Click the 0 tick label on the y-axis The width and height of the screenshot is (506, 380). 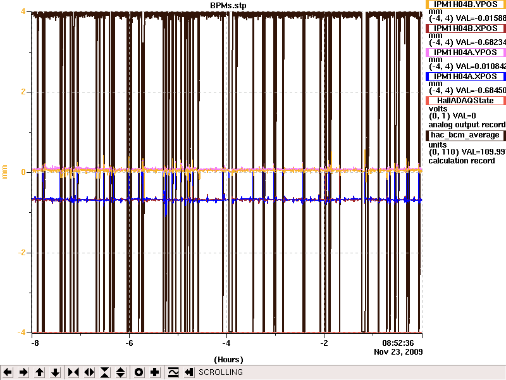coord(23,172)
